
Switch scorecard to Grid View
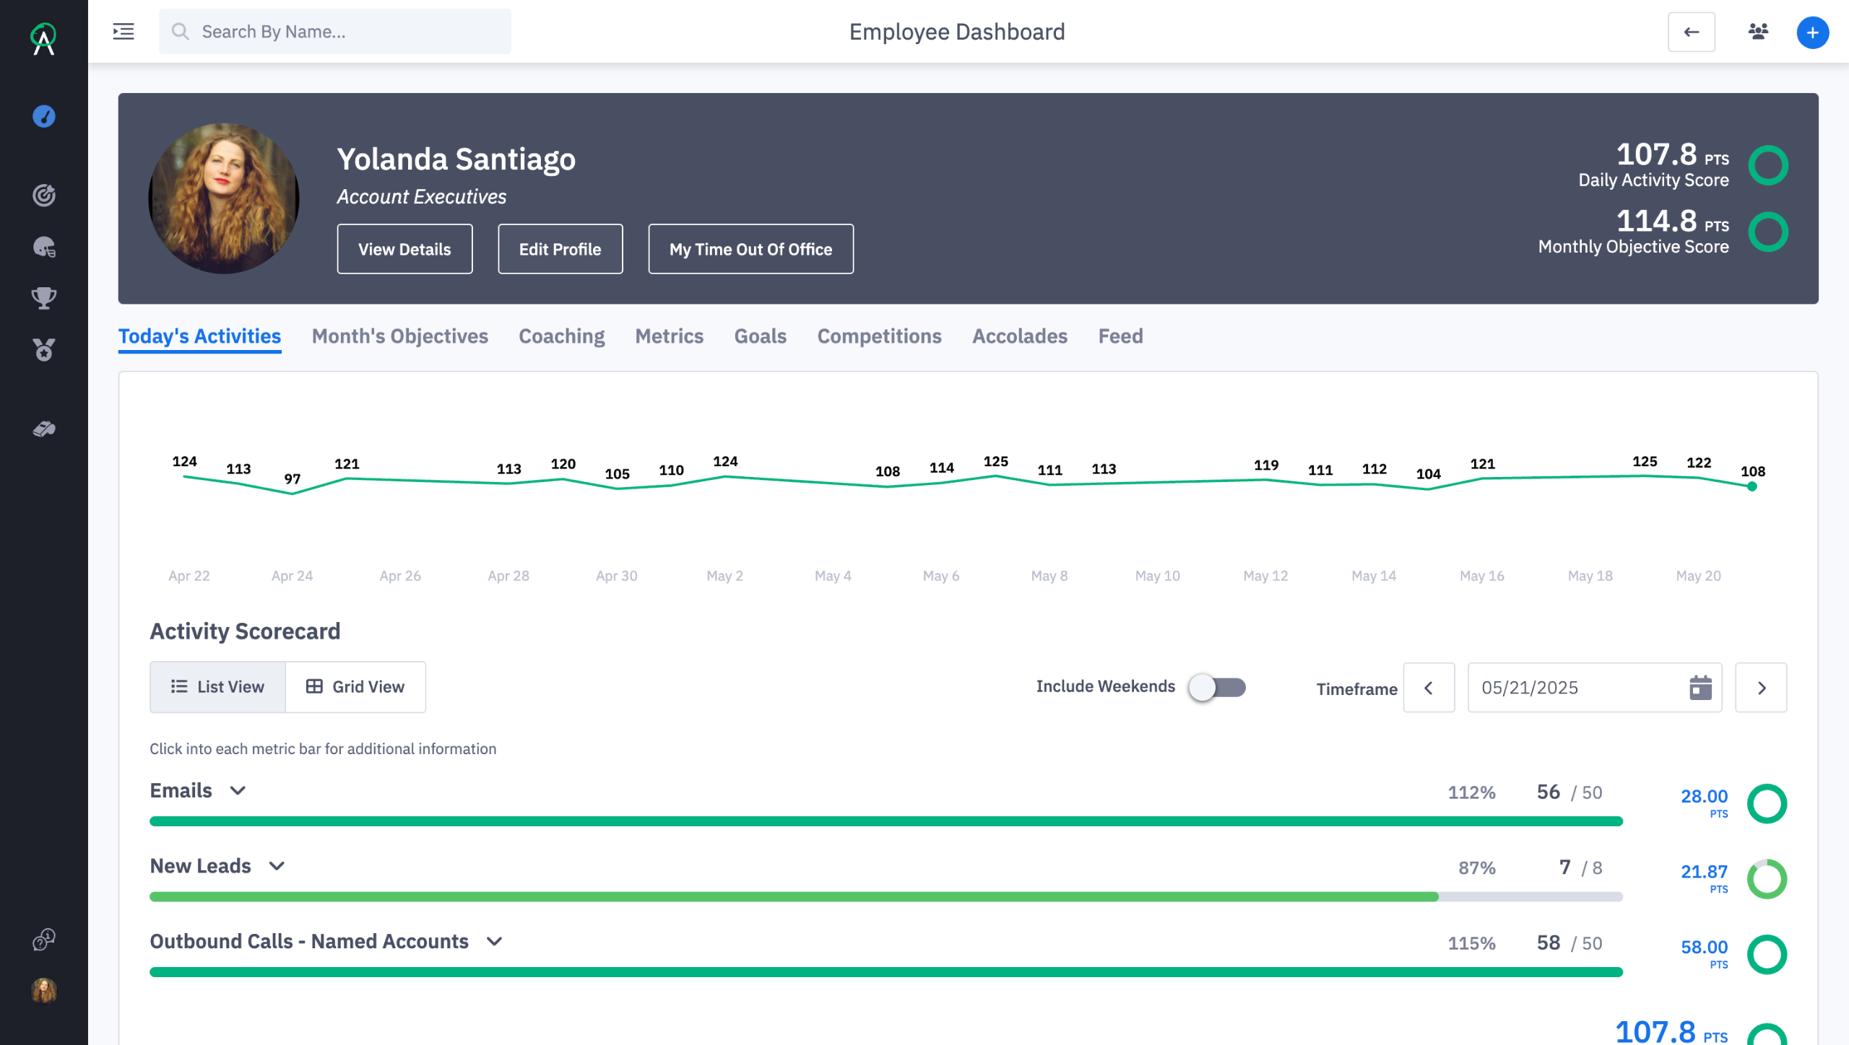[x=355, y=687]
